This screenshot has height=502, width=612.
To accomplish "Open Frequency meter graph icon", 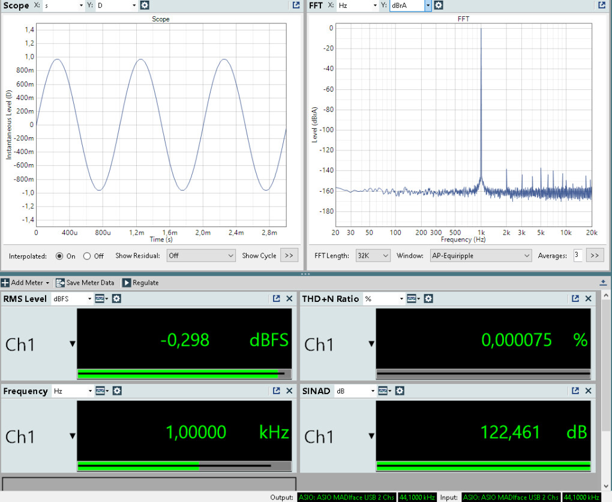I will [x=102, y=391].
